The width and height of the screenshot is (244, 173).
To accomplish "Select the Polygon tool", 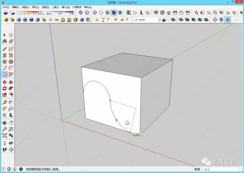I will (x=11, y=62).
